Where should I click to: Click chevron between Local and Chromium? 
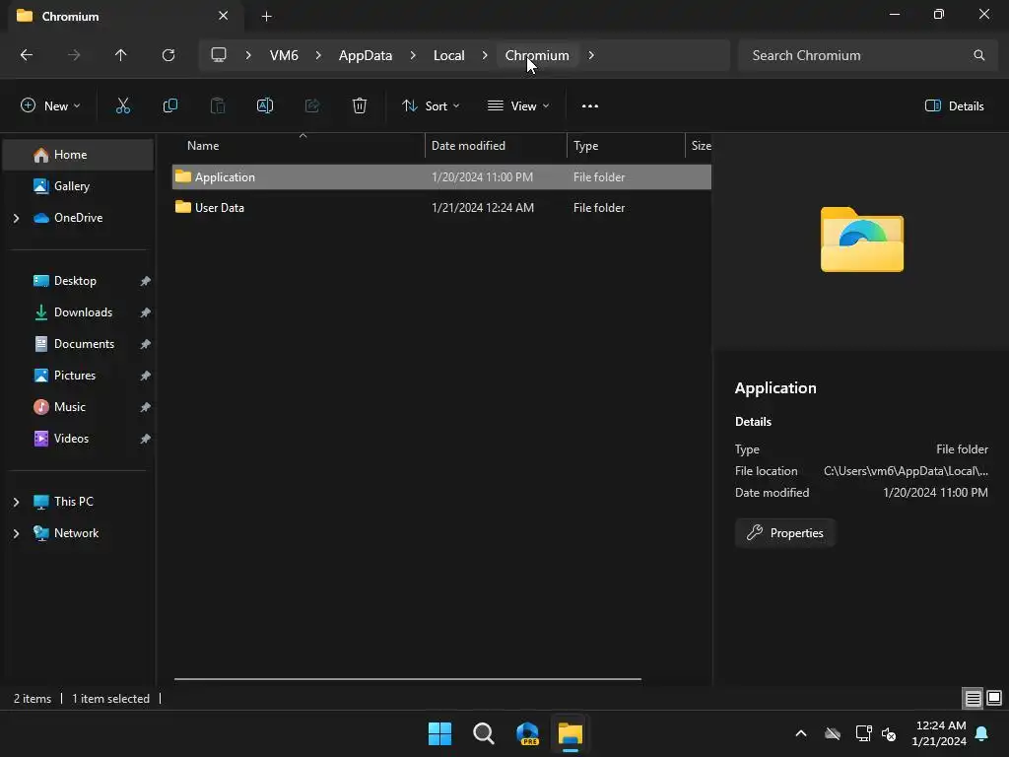(485, 55)
